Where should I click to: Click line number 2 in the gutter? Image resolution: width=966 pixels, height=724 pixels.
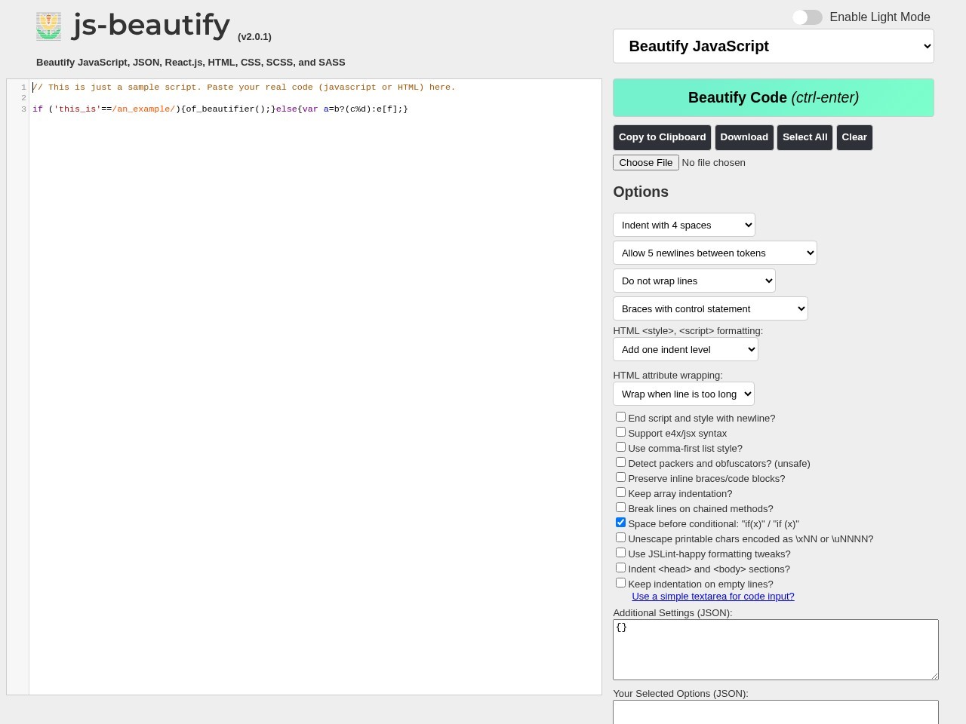pyautogui.click(x=23, y=98)
